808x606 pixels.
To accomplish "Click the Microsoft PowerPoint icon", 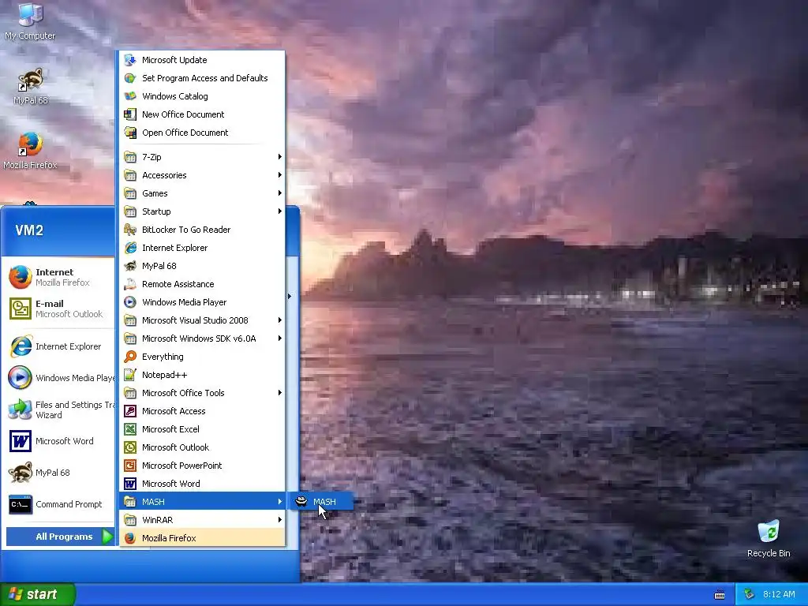I will tap(130, 466).
